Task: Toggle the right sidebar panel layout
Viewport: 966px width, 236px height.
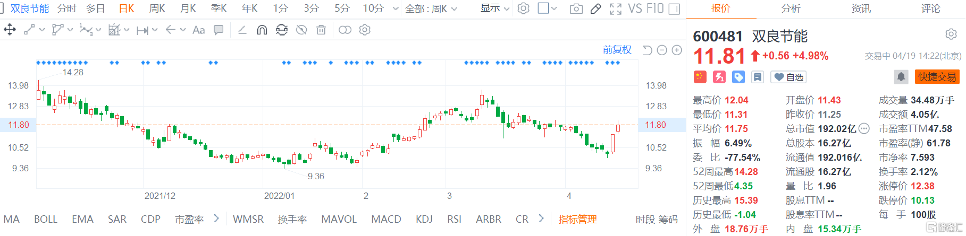Action: click(x=674, y=8)
